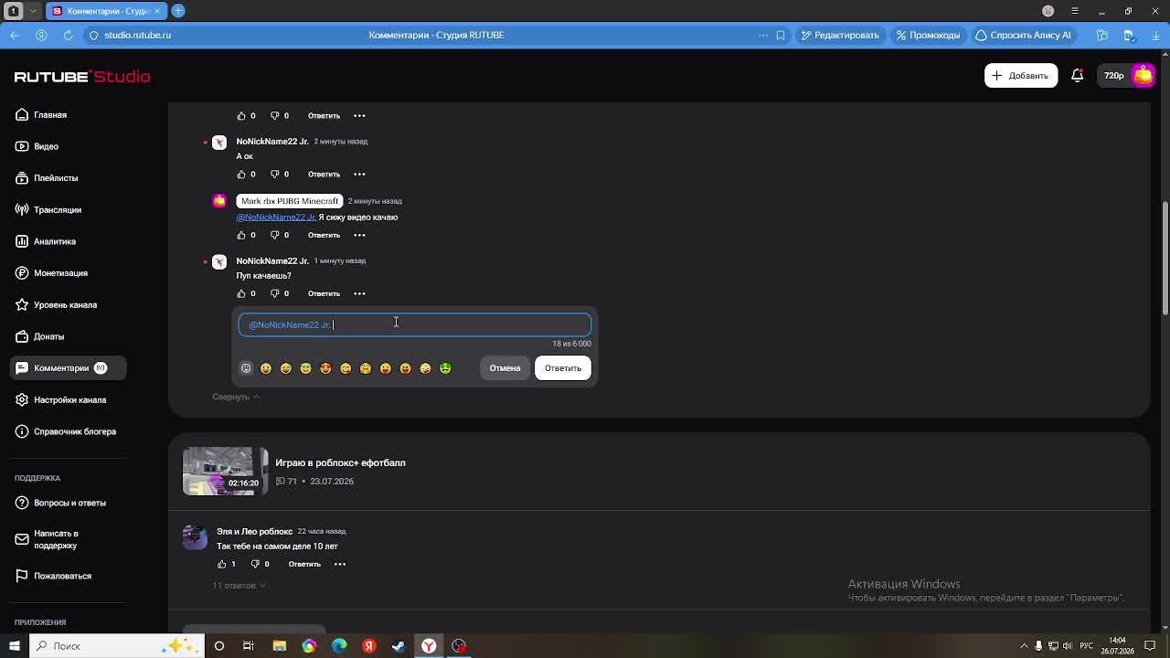Open more options for 'Пуп качаешь?' comment
1170x658 pixels.
coord(359,293)
